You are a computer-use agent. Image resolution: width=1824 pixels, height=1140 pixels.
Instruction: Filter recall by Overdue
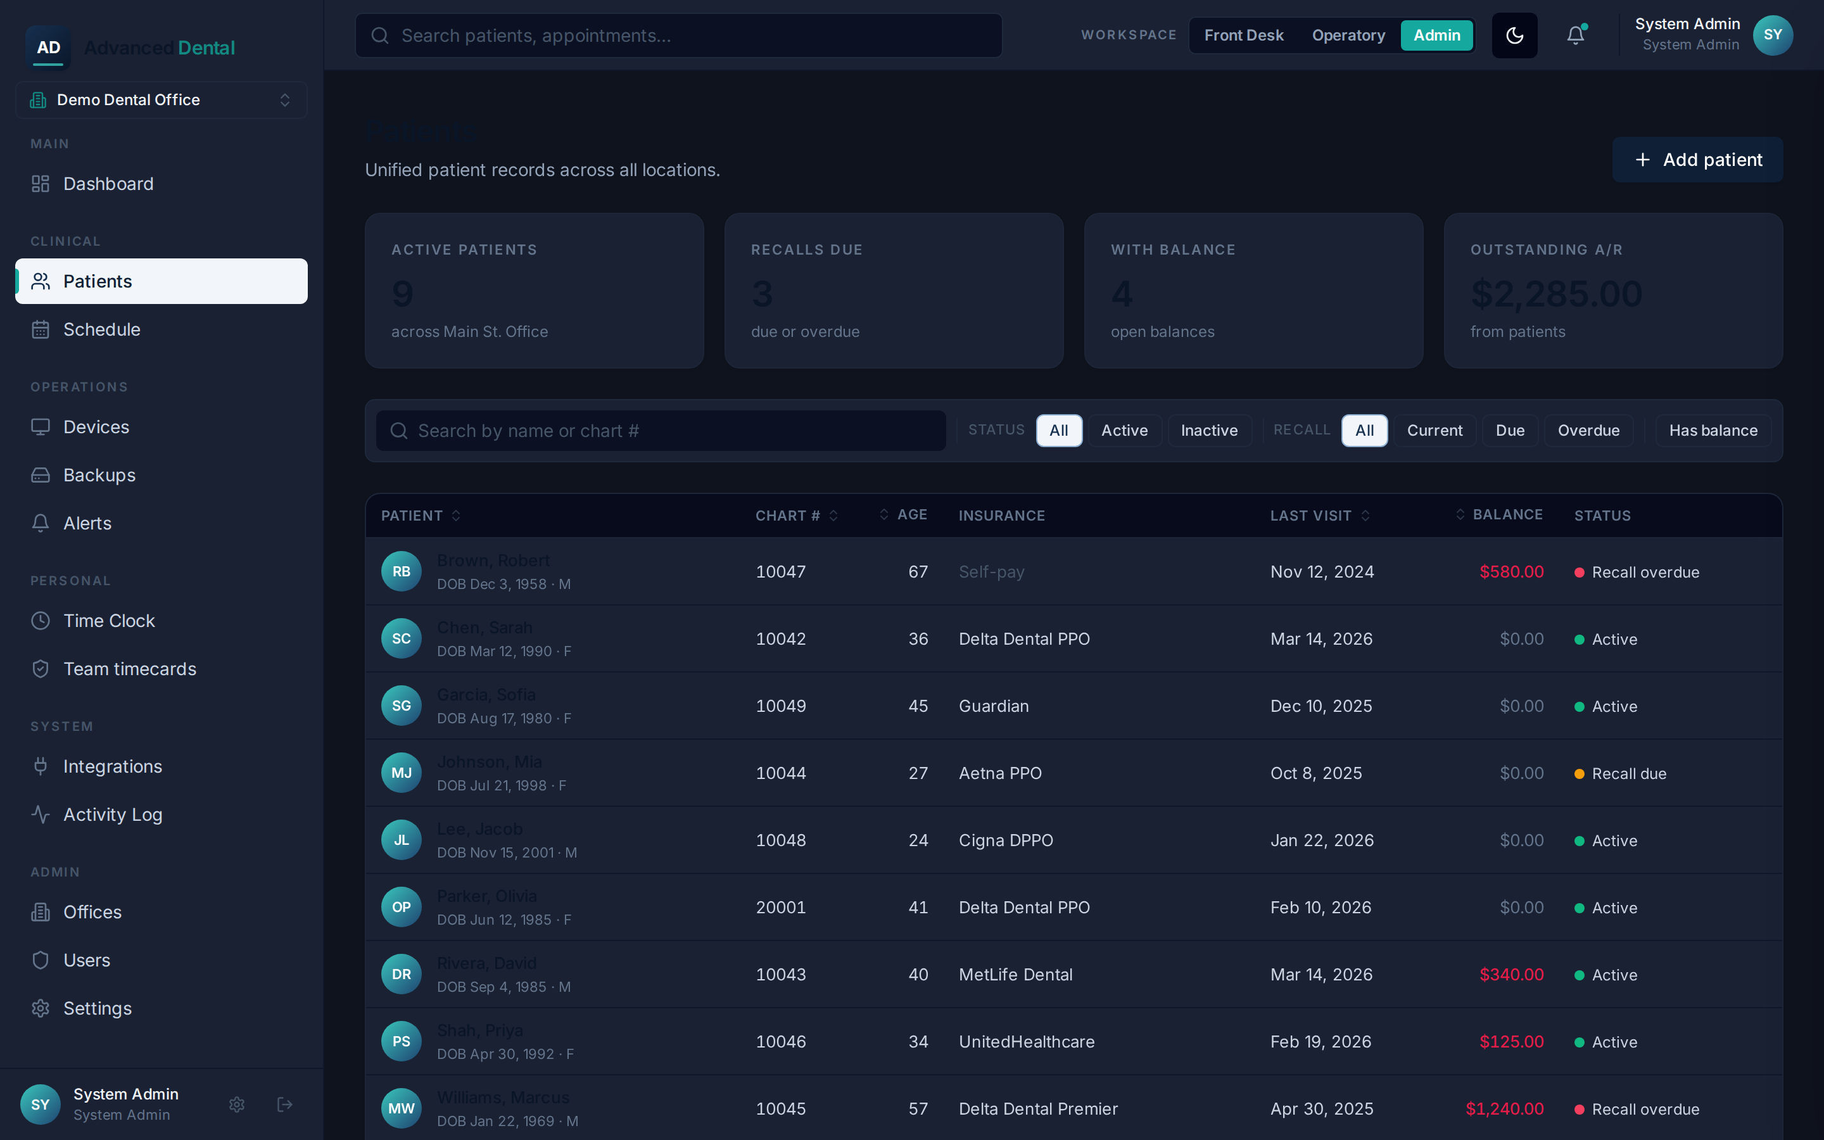1588,431
